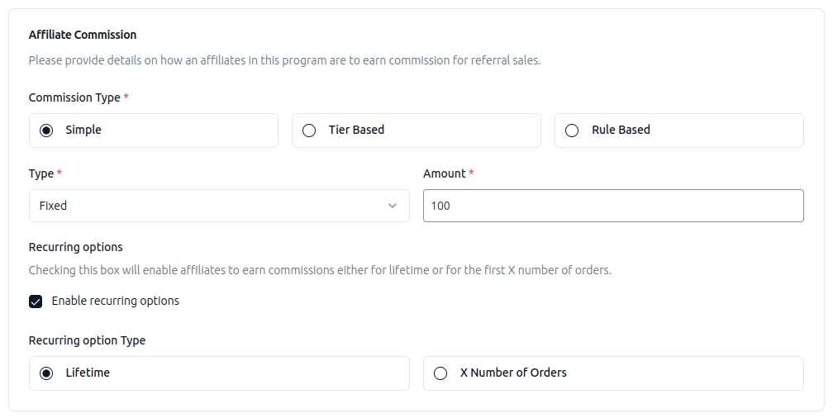Click the chevron arrow in Type select
833x418 pixels.
tap(393, 206)
